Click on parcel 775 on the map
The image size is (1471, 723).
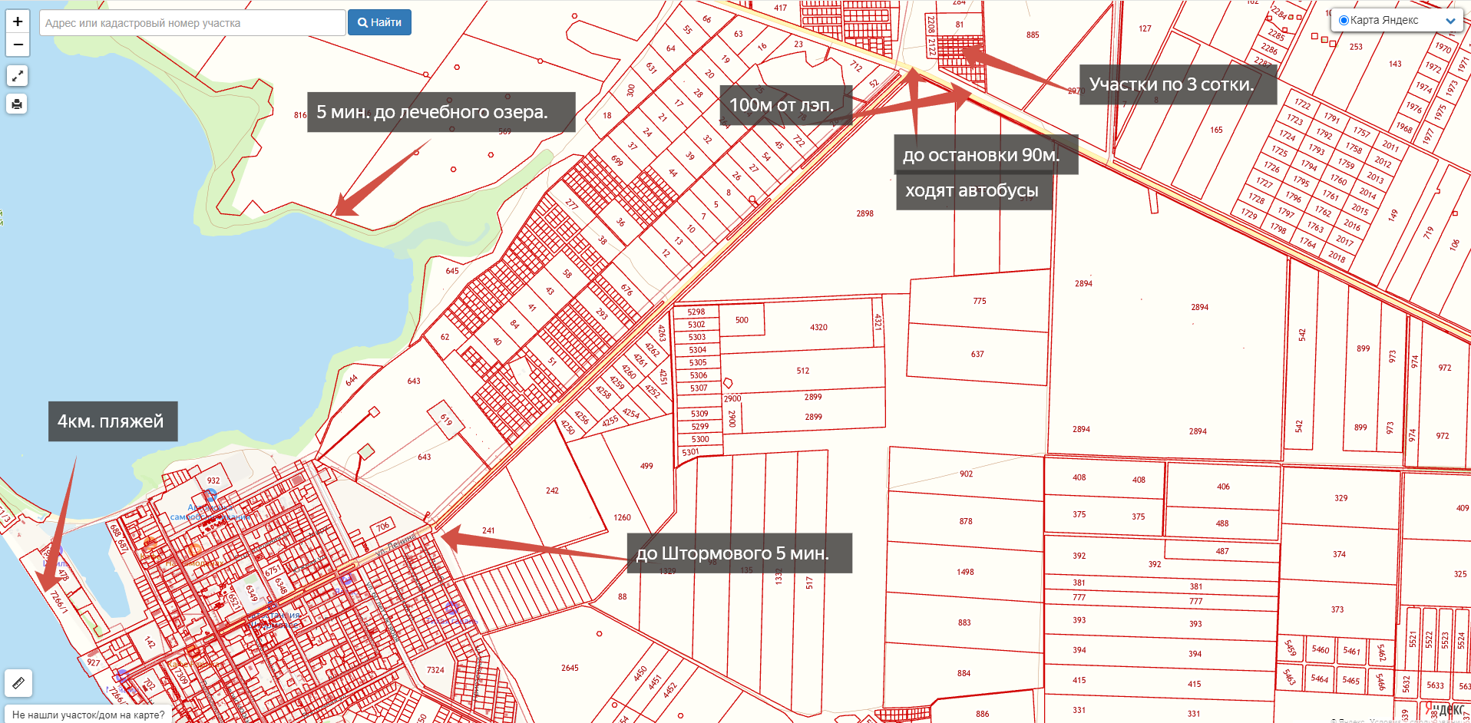coord(980,301)
